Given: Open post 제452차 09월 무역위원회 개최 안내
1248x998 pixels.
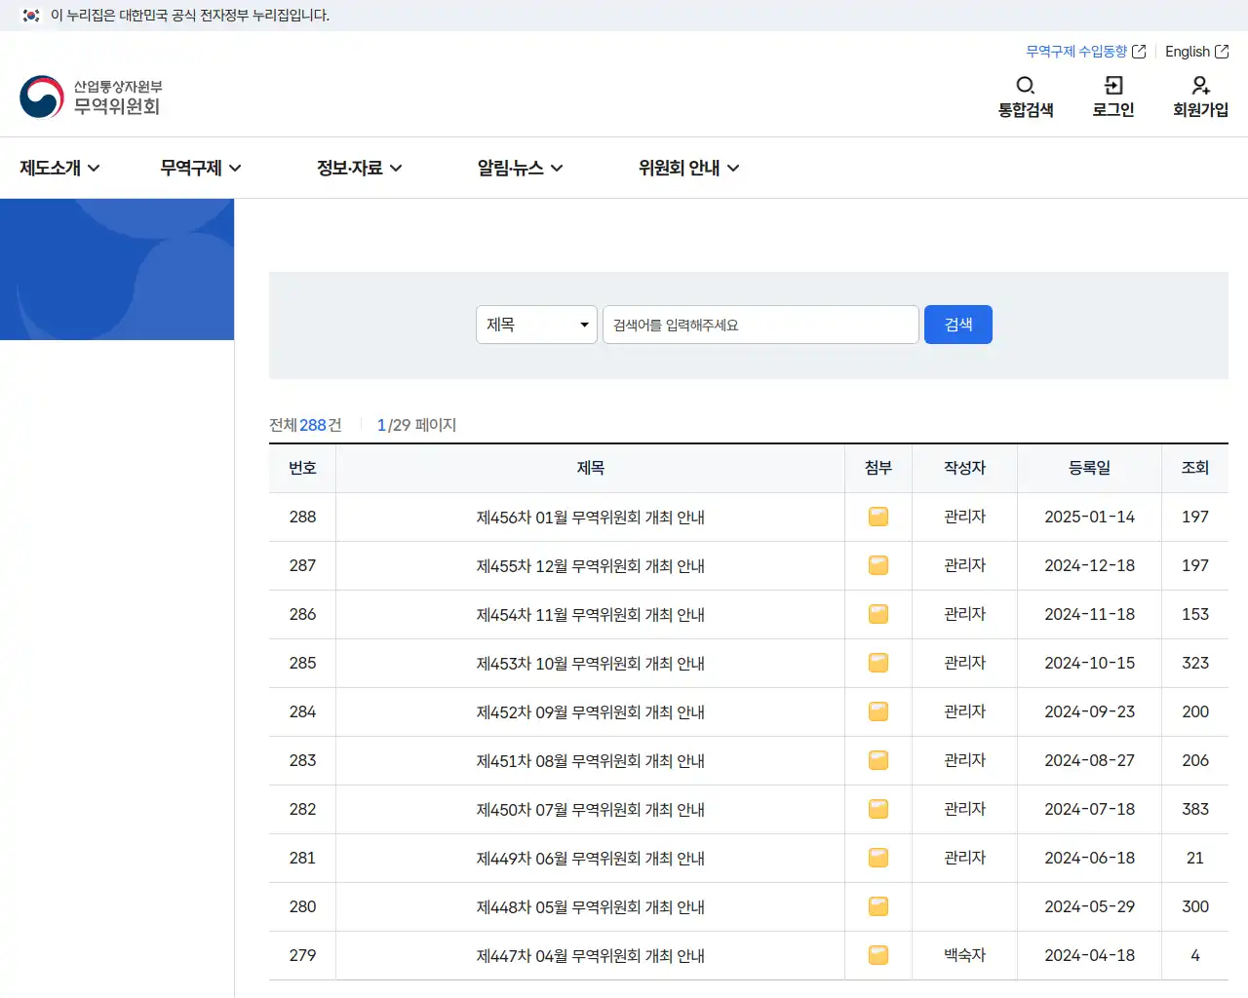Looking at the screenshot, I should 591,711.
